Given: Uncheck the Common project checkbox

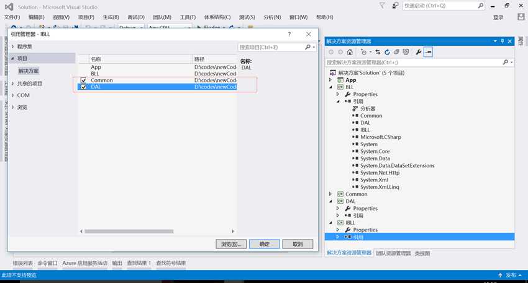Looking at the screenshot, I should tap(83, 81).
